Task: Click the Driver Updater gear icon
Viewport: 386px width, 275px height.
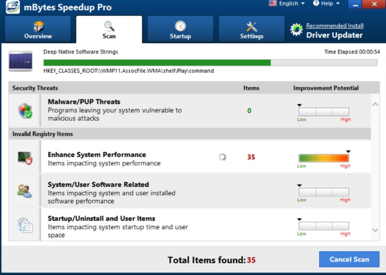Action: tap(296, 30)
